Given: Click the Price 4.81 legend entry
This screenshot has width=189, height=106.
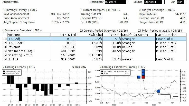Looking at the screenshot, I should pos(115,73).
